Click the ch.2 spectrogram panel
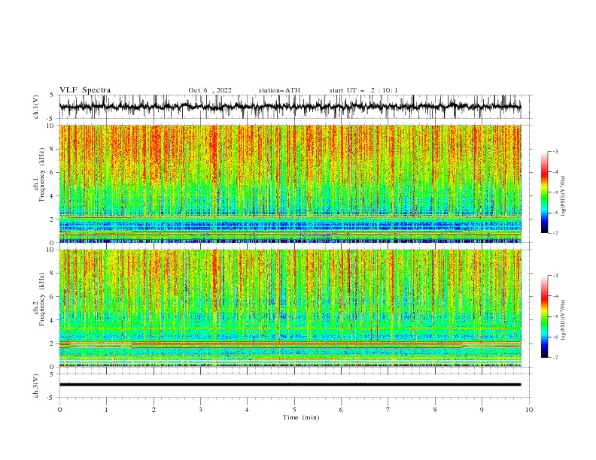 coord(290,308)
